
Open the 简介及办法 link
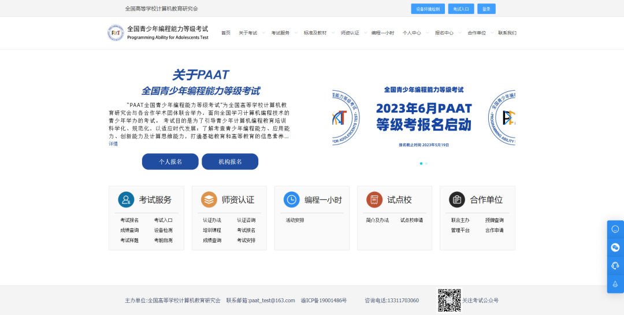(x=378, y=220)
